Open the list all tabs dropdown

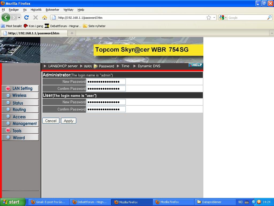[x=272, y=33]
